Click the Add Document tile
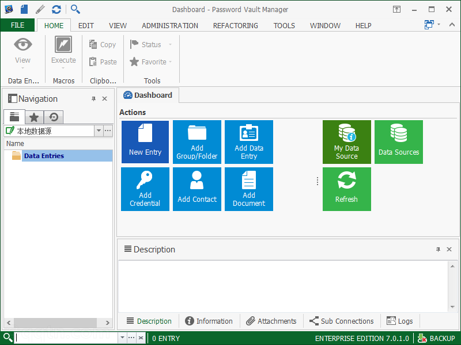Image resolution: width=461 pixels, height=345 pixels. tap(249, 189)
